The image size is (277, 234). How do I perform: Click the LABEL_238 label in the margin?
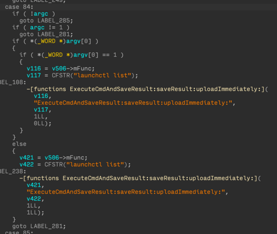pyautogui.click(x=8, y=171)
